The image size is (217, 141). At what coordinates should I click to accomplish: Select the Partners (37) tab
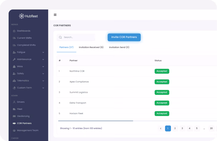(66, 47)
